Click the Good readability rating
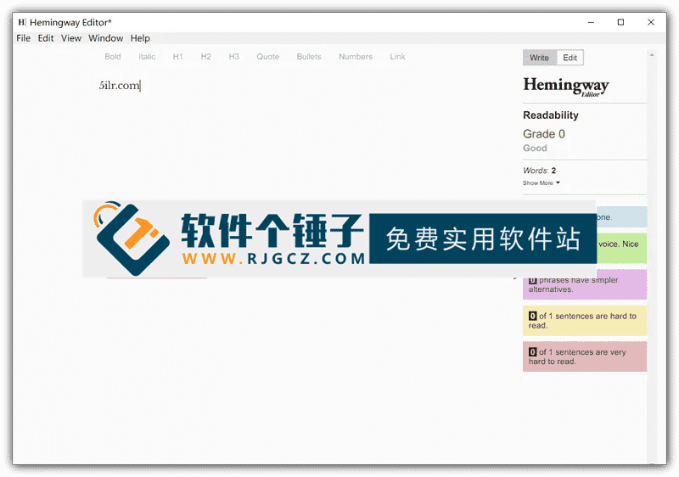Viewport: 679px width, 477px height. (x=535, y=148)
